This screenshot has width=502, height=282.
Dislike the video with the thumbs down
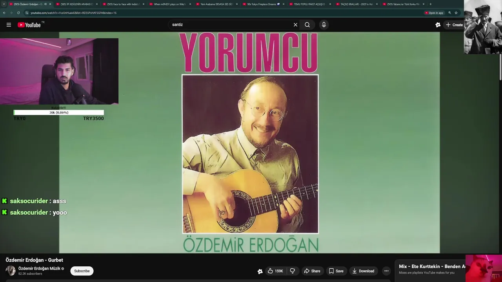click(x=292, y=271)
